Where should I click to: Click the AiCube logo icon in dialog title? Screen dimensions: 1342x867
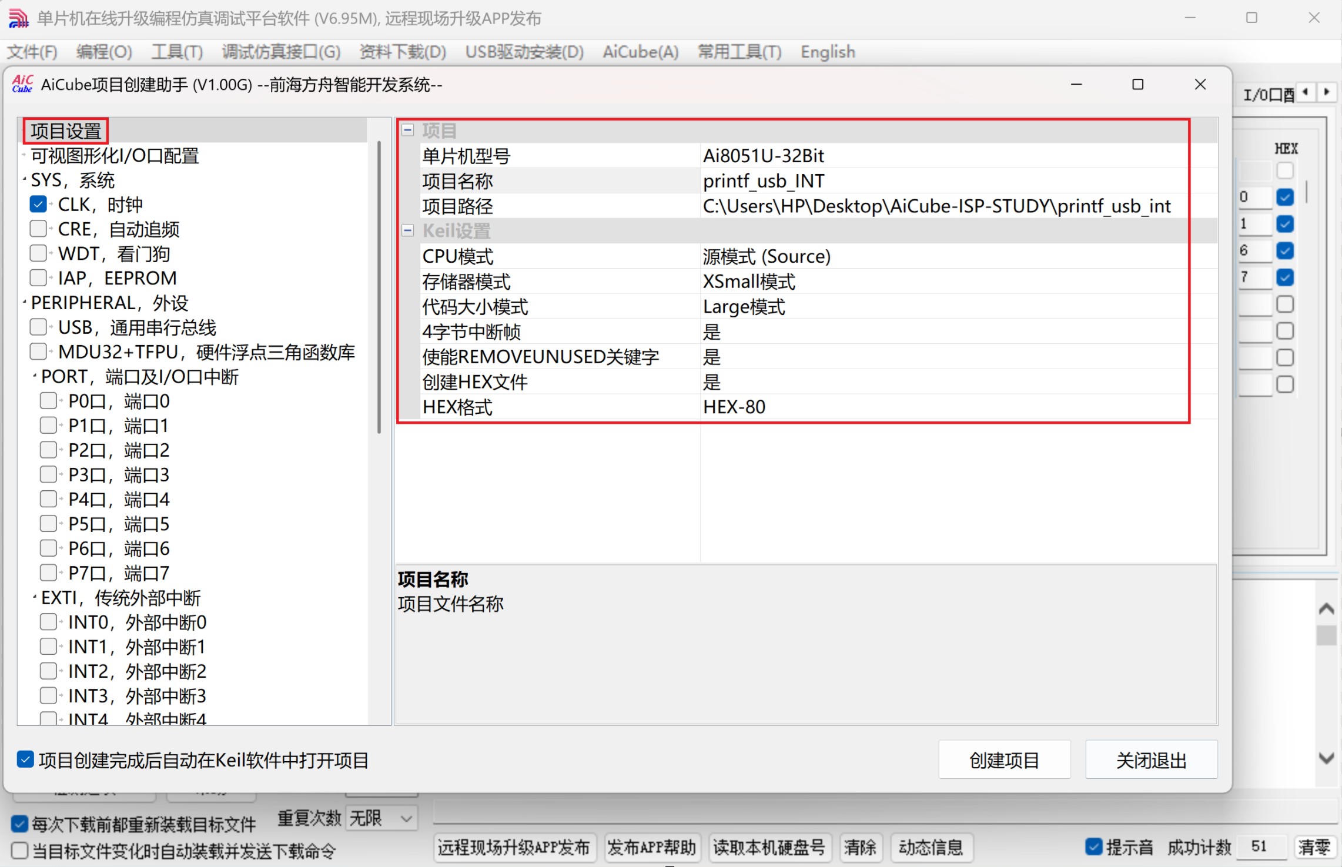tap(22, 85)
